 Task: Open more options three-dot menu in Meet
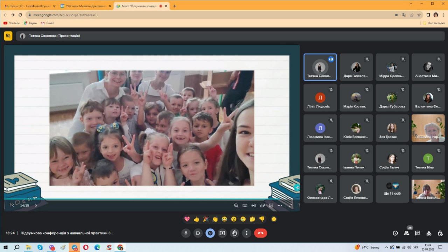(x=247, y=233)
